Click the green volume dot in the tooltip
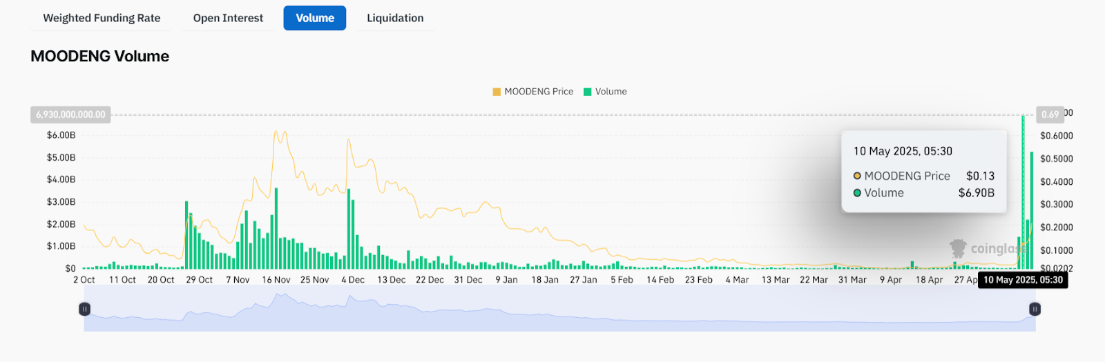 [x=857, y=193]
